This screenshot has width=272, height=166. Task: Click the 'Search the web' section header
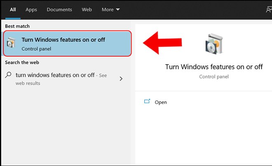[x=22, y=62]
